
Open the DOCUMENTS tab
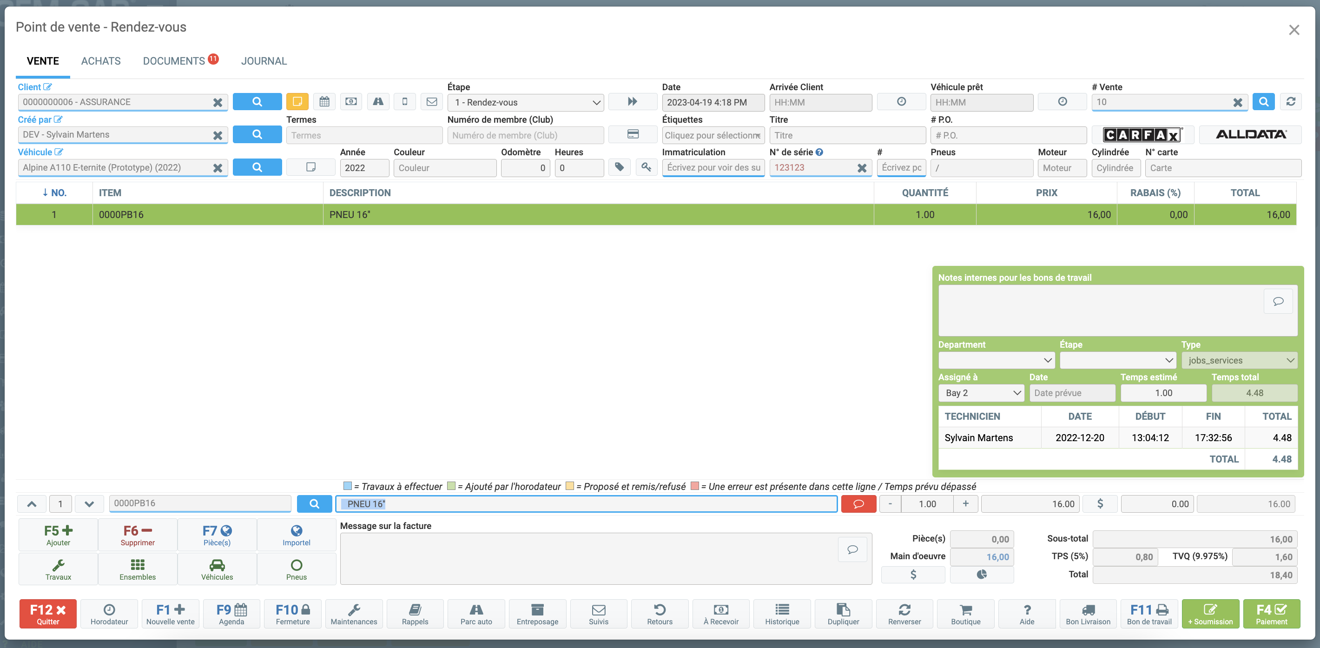pyautogui.click(x=174, y=61)
